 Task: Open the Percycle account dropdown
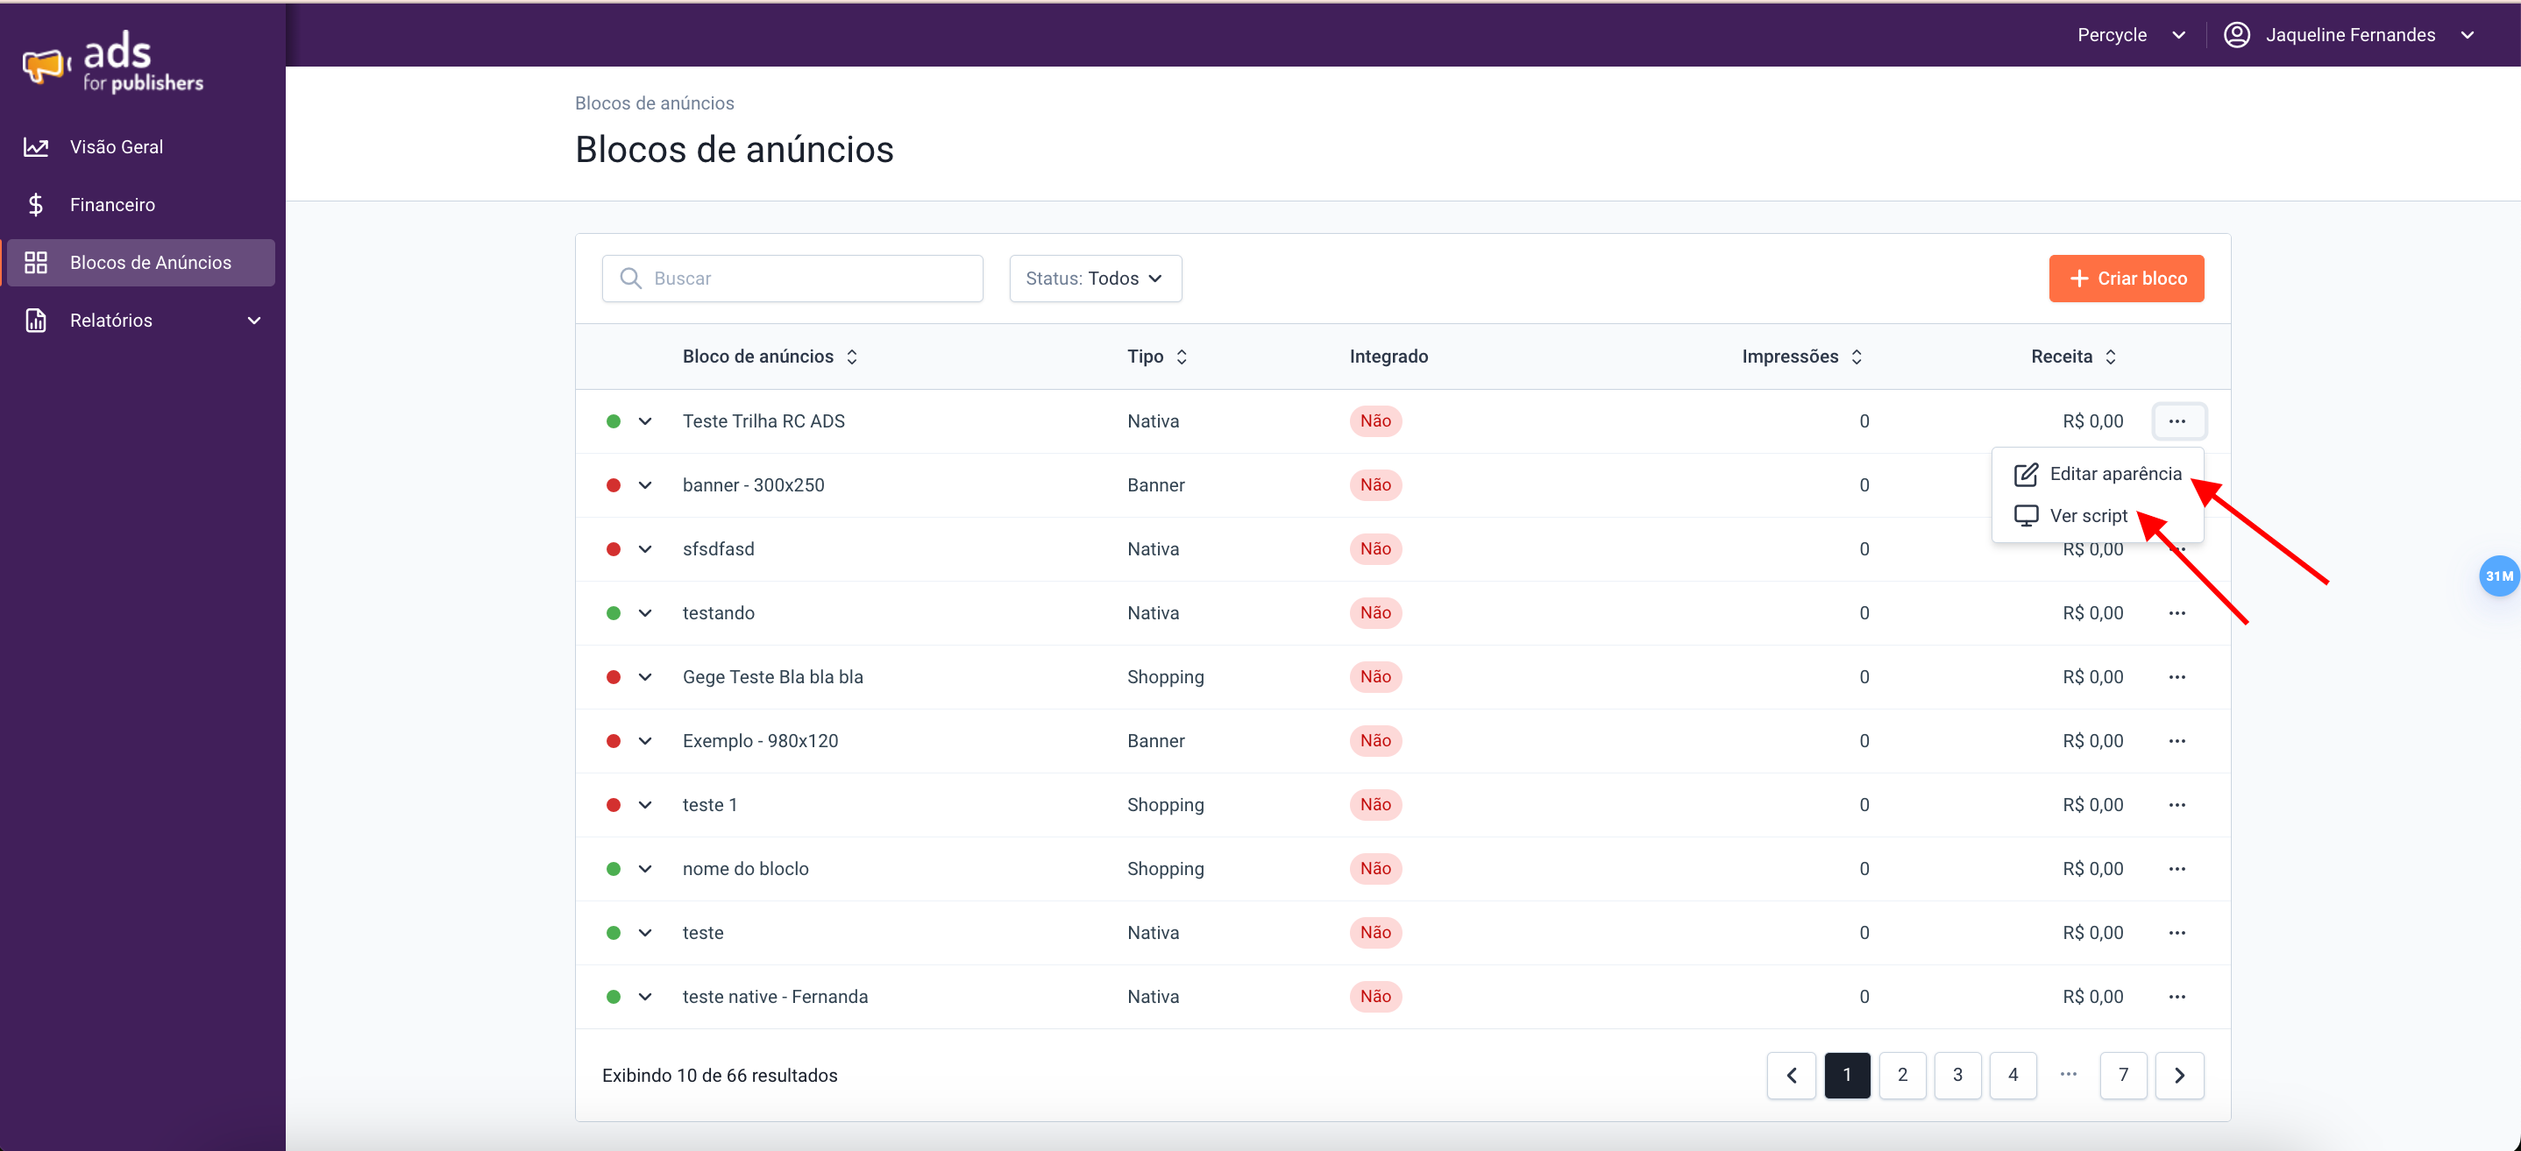click(x=2131, y=35)
